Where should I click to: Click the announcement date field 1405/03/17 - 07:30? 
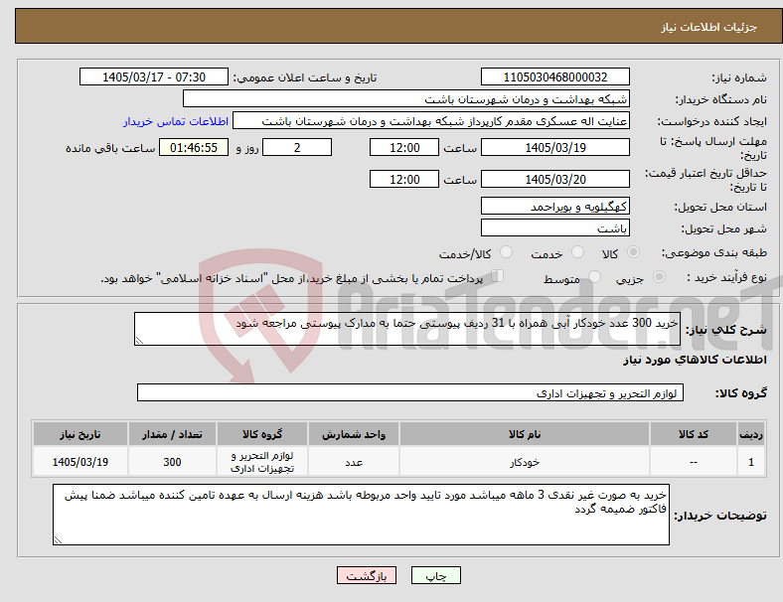pyautogui.click(x=154, y=76)
